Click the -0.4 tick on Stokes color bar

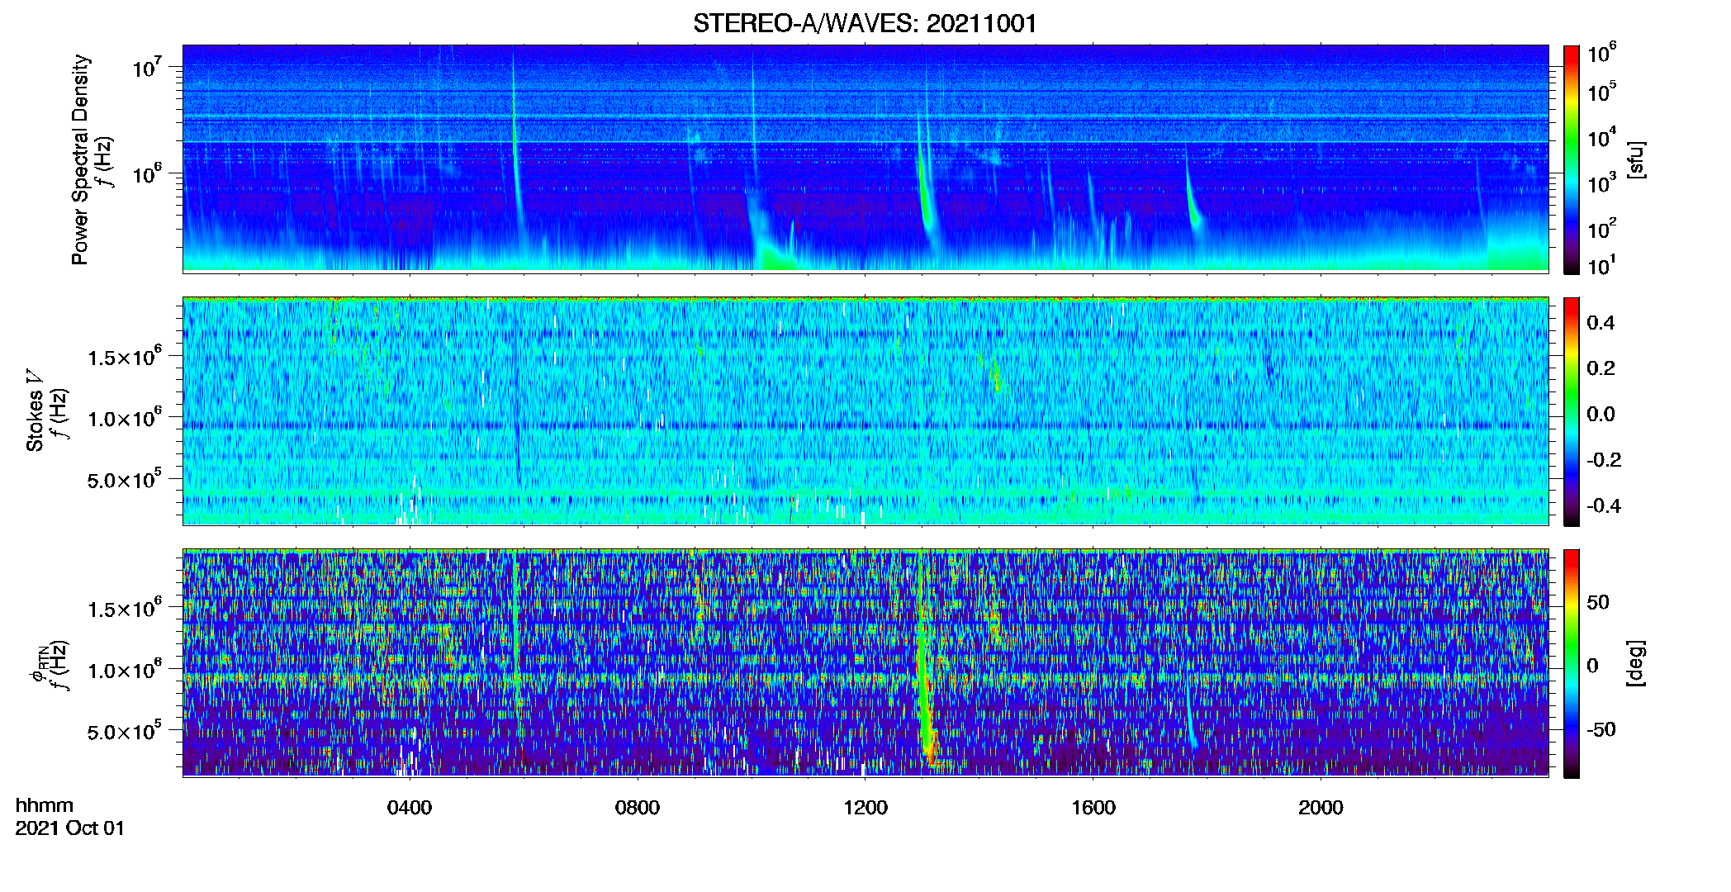1603,506
